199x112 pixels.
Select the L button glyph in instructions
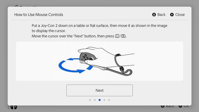point(117,36)
